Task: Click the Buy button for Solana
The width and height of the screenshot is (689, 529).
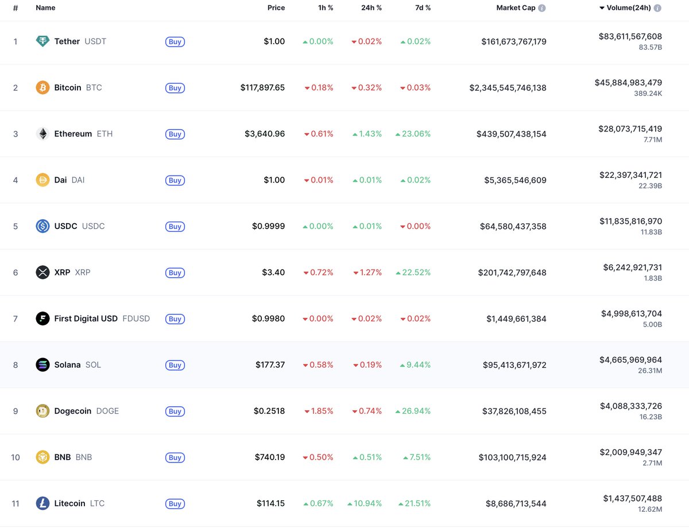Action: tap(175, 365)
